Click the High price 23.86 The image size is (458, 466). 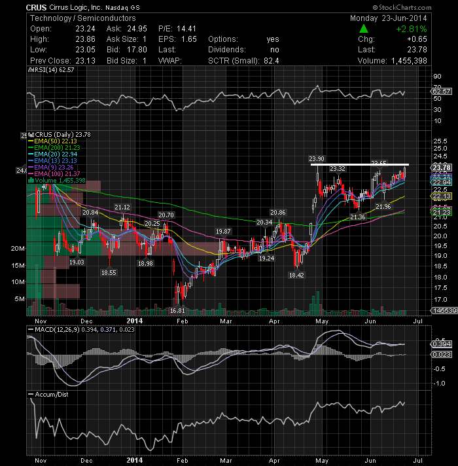pos(85,39)
